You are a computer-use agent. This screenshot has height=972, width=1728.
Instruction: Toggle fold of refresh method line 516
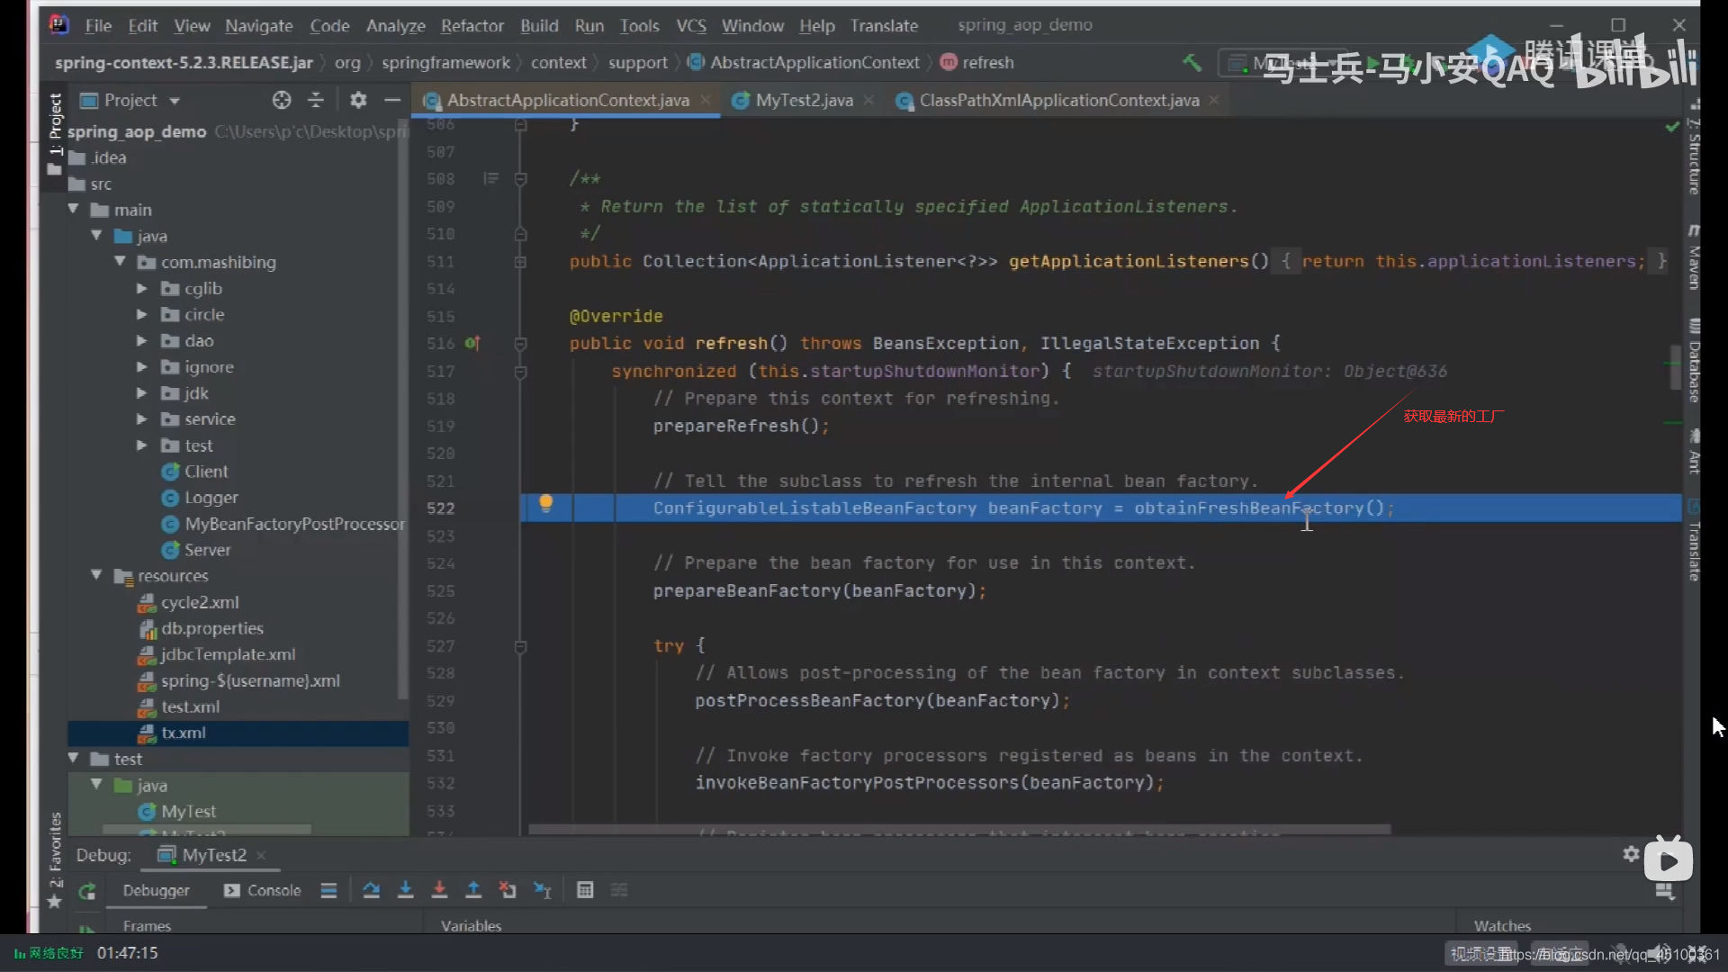tap(520, 344)
